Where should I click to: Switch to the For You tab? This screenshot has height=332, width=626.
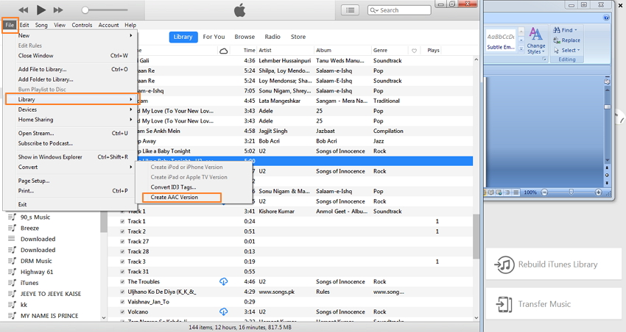pos(214,37)
